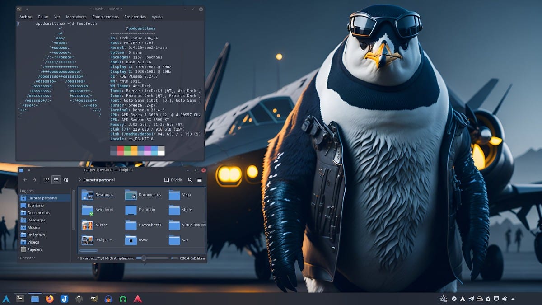The height and width of the screenshot is (305, 542).
Task: Click the Konsole terminal icon in the taskbar
Action: (x=20, y=298)
